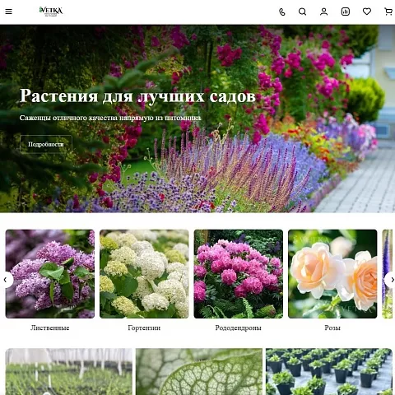
Task: Open the veined leaf banner image
Action: pyautogui.click(x=199, y=372)
